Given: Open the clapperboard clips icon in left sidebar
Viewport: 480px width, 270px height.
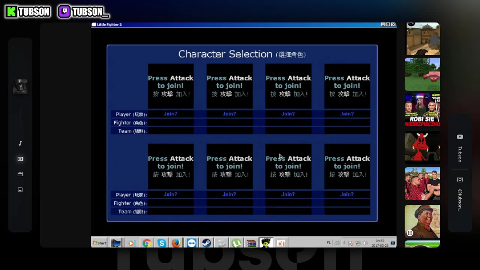Looking at the screenshot, I should (20, 174).
